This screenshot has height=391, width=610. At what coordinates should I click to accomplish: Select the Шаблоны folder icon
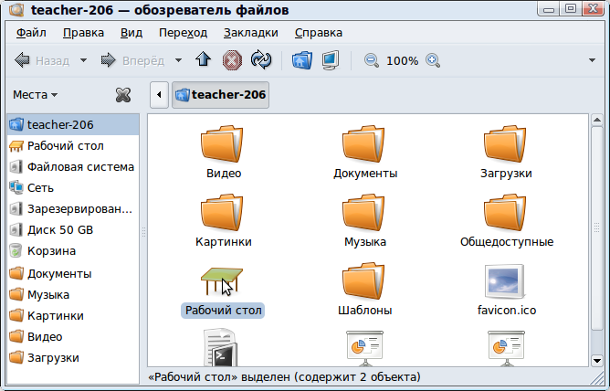(363, 280)
